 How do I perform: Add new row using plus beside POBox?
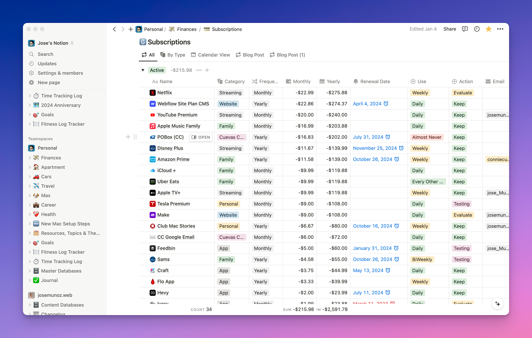[128, 137]
